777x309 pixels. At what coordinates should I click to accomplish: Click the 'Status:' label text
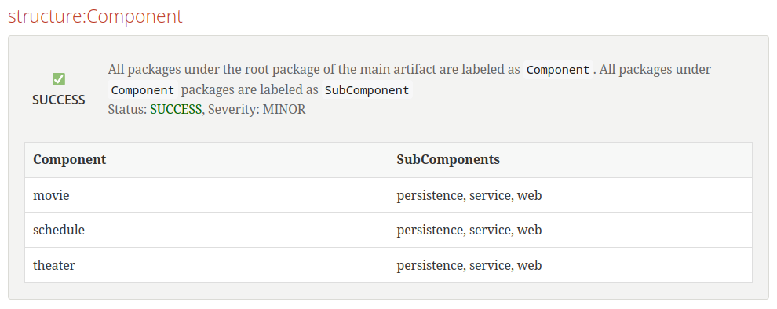point(127,110)
